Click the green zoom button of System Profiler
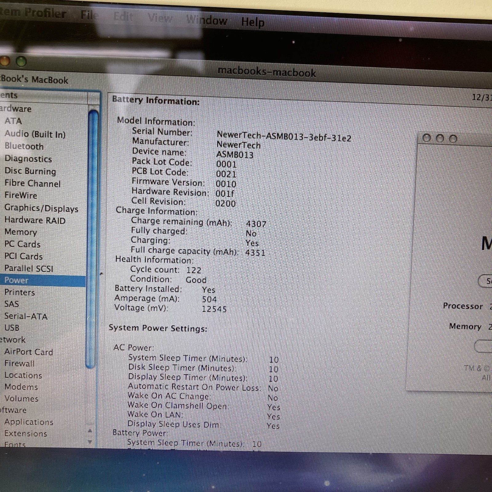The width and height of the screenshot is (492, 492). click(x=21, y=62)
